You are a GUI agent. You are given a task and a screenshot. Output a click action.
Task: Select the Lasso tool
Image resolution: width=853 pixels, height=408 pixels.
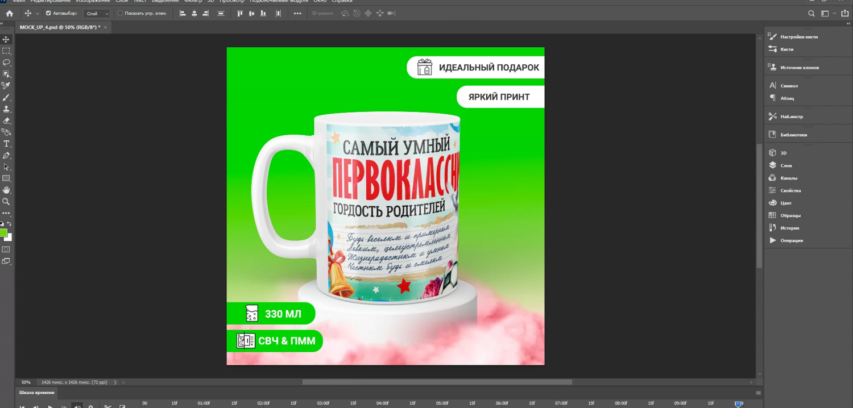pyautogui.click(x=6, y=63)
